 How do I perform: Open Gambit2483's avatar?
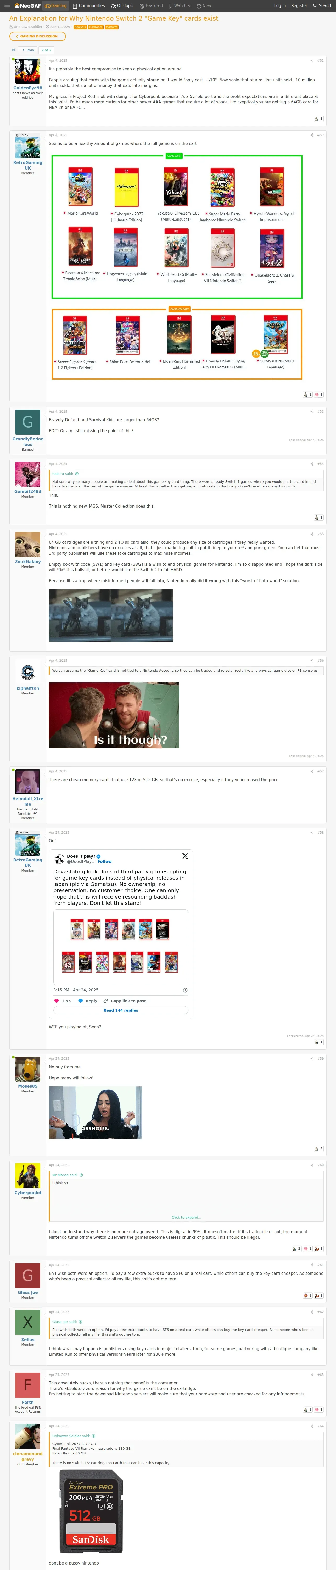click(x=27, y=475)
